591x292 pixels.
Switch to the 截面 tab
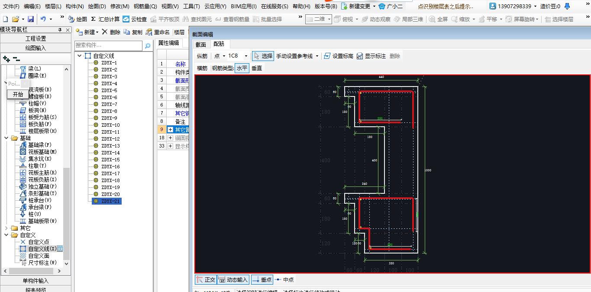click(201, 44)
